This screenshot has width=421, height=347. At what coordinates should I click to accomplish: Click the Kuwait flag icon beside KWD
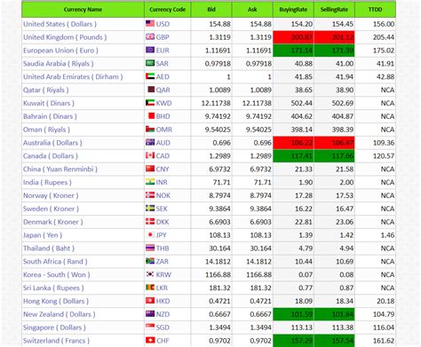150,103
